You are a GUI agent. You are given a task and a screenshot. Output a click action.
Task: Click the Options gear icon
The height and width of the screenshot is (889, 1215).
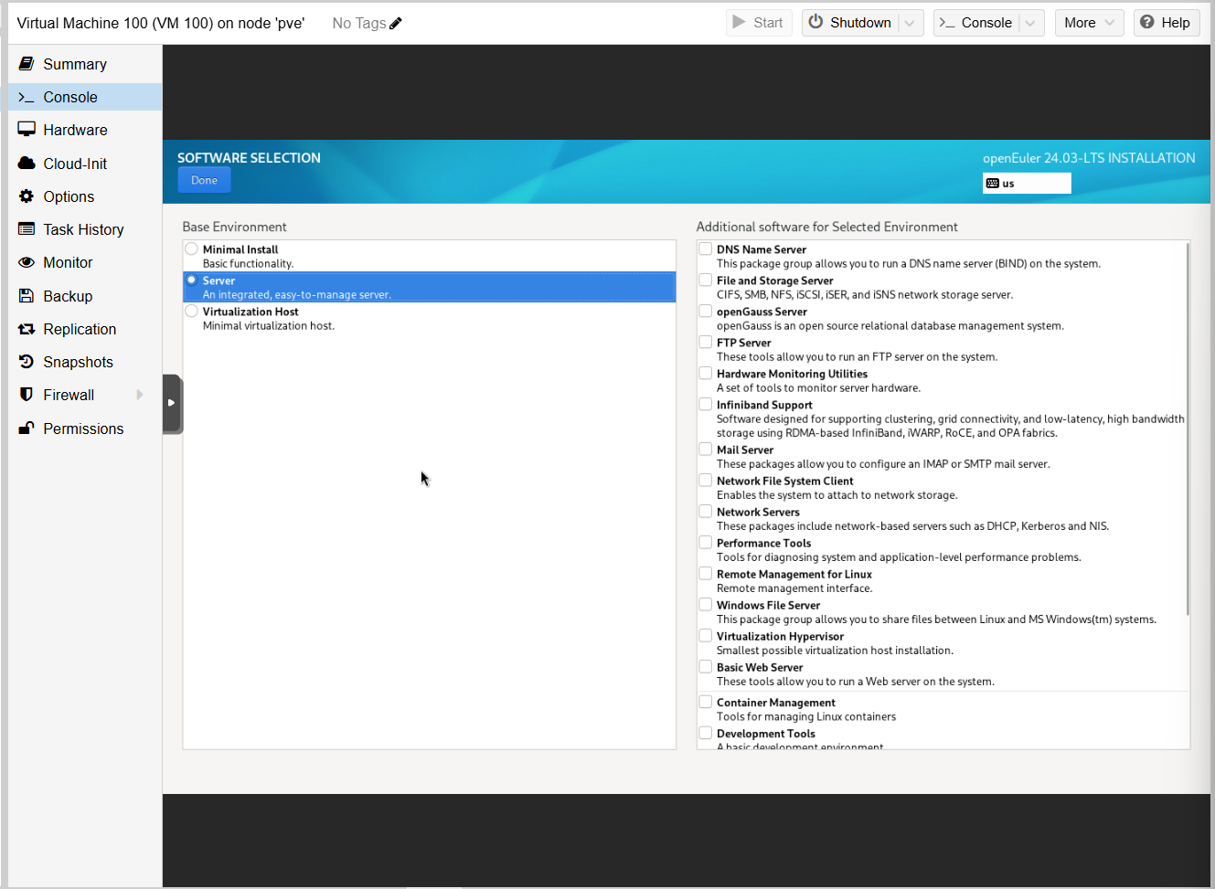[x=27, y=196]
